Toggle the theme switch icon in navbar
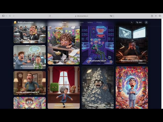This screenshot has height=122, width=163. pos(132,22)
